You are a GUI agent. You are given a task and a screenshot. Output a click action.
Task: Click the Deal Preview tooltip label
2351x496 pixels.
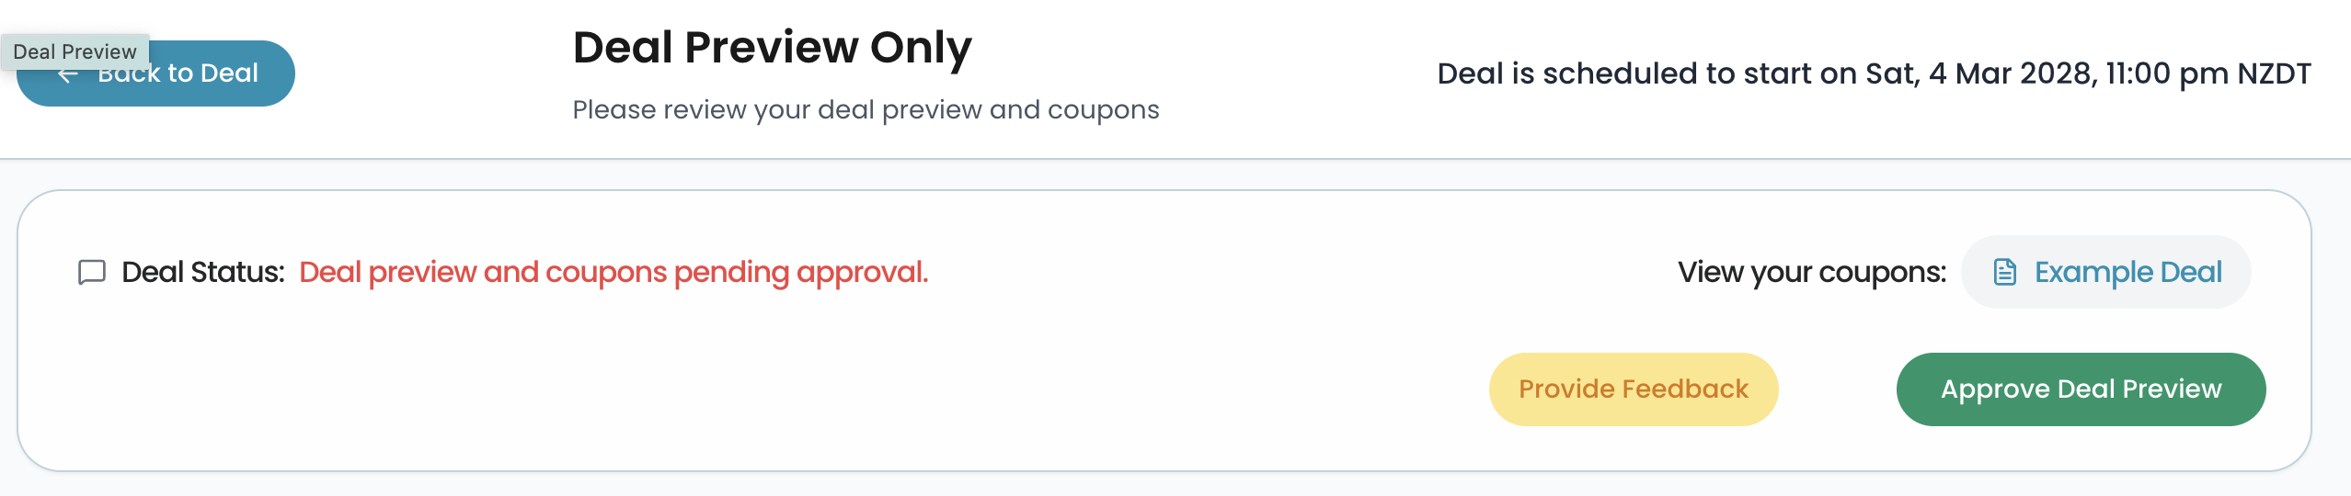75,51
